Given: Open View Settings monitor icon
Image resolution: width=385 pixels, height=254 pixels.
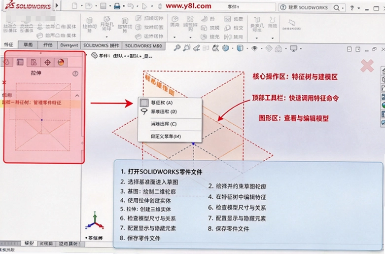Looking at the screenshot, I should pos(293,48).
